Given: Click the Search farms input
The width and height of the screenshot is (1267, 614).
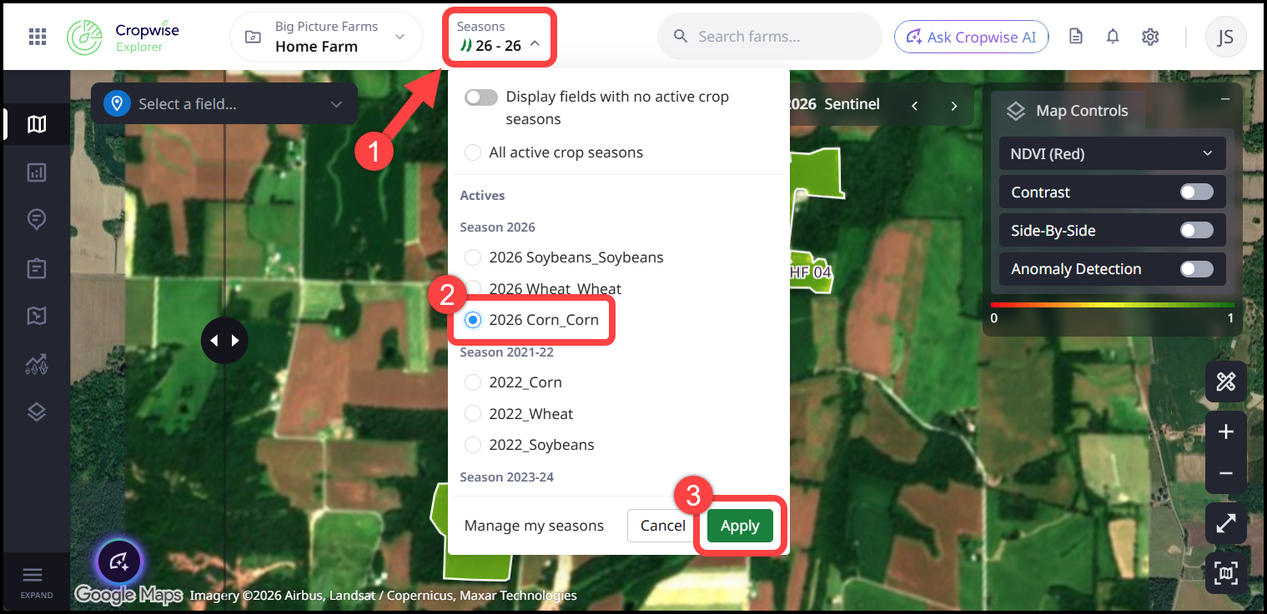Looking at the screenshot, I should 770,37.
